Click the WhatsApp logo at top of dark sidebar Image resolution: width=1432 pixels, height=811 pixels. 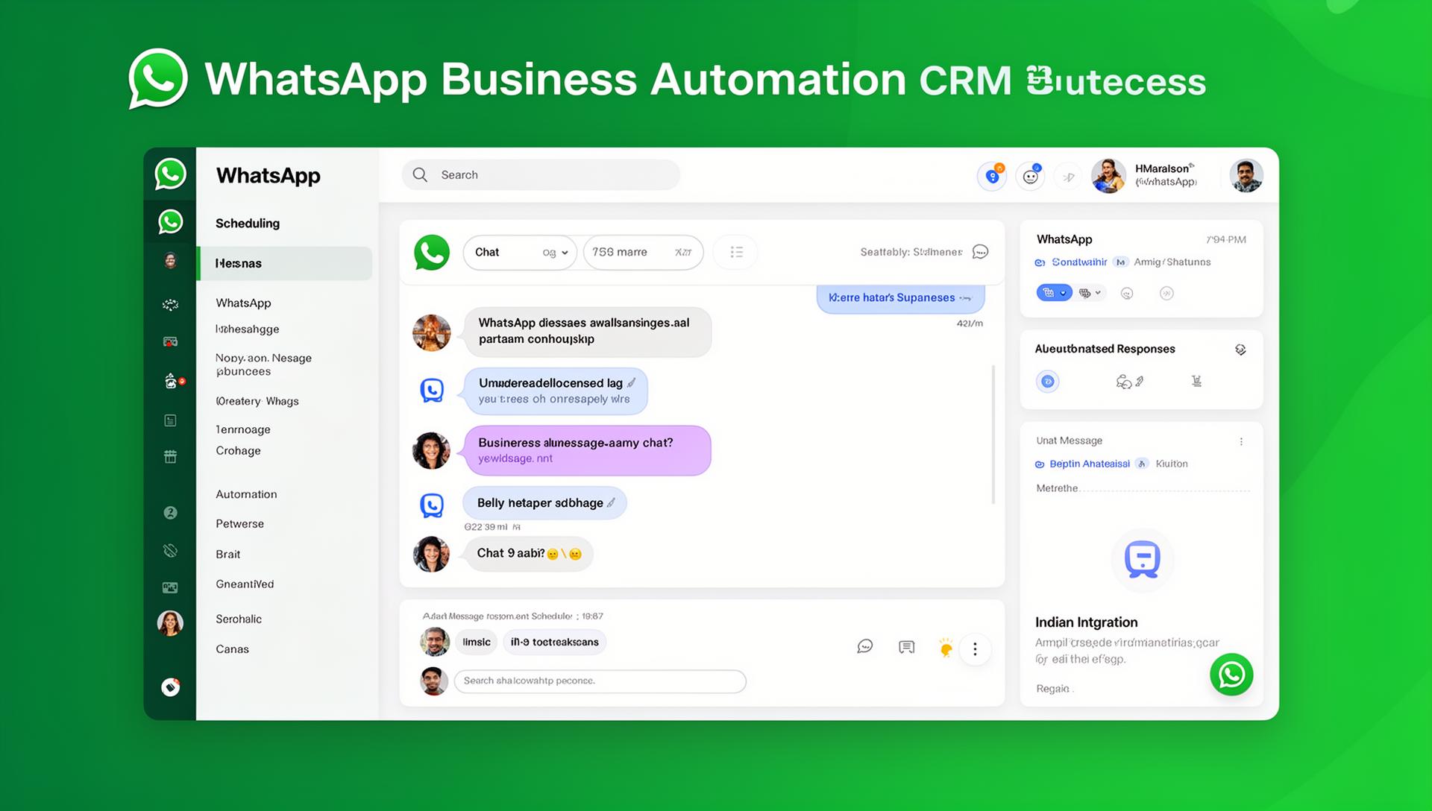point(170,174)
